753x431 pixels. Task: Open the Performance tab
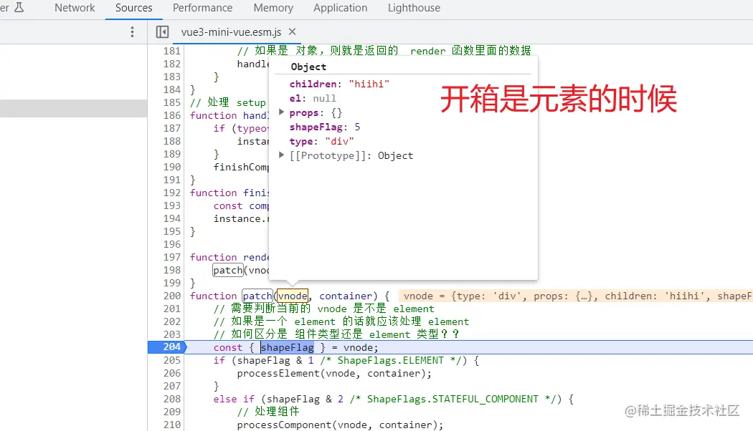[202, 8]
